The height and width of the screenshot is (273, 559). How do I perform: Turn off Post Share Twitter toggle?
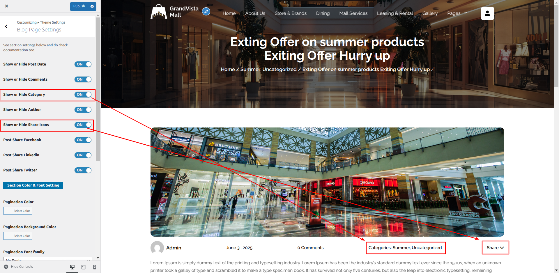tap(83, 170)
